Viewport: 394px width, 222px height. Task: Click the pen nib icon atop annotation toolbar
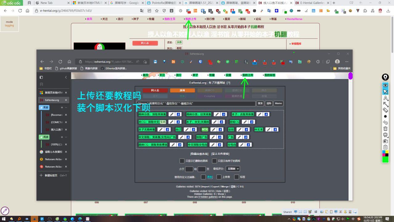385,77
